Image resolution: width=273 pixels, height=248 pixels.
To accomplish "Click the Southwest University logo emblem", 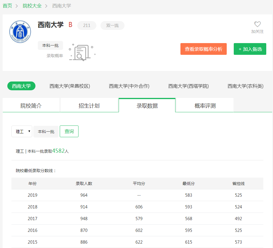I will (x=20, y=32).
